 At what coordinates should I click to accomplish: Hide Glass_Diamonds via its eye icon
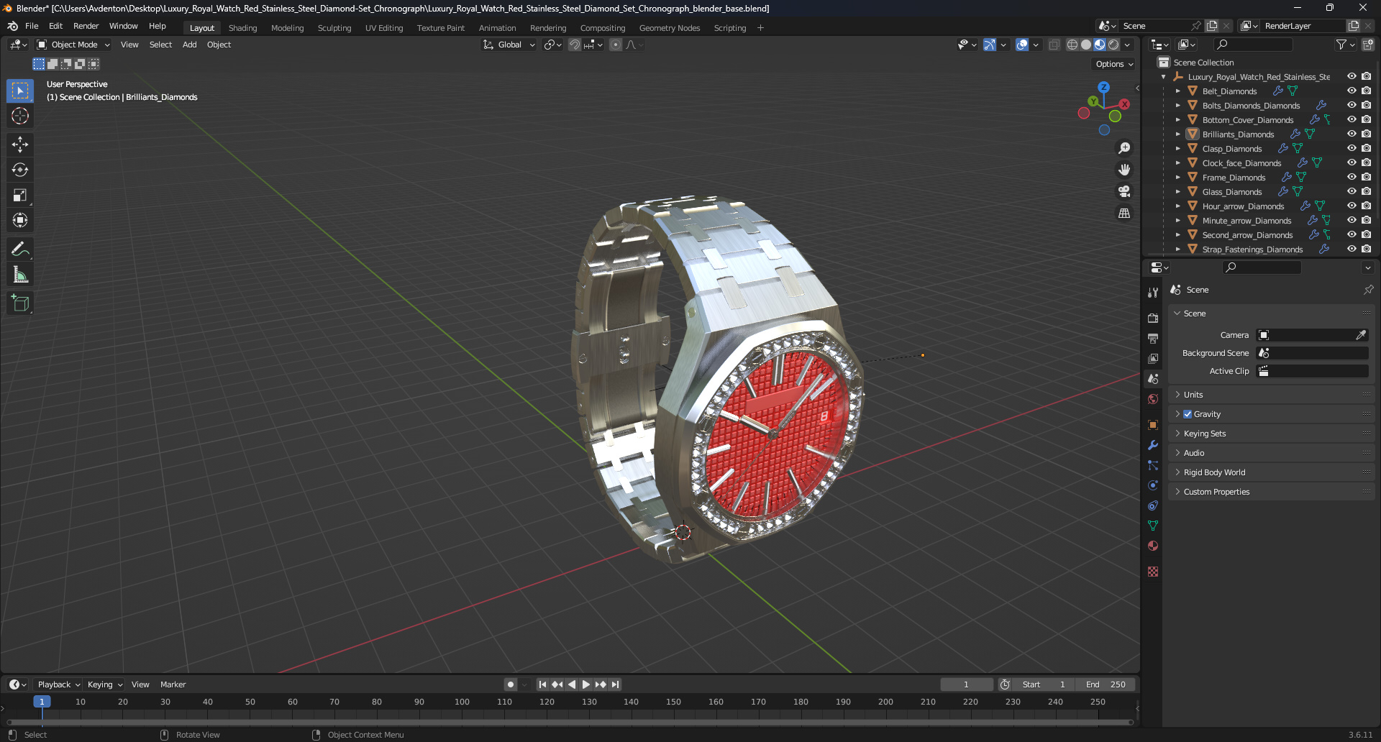[1352, 191]
